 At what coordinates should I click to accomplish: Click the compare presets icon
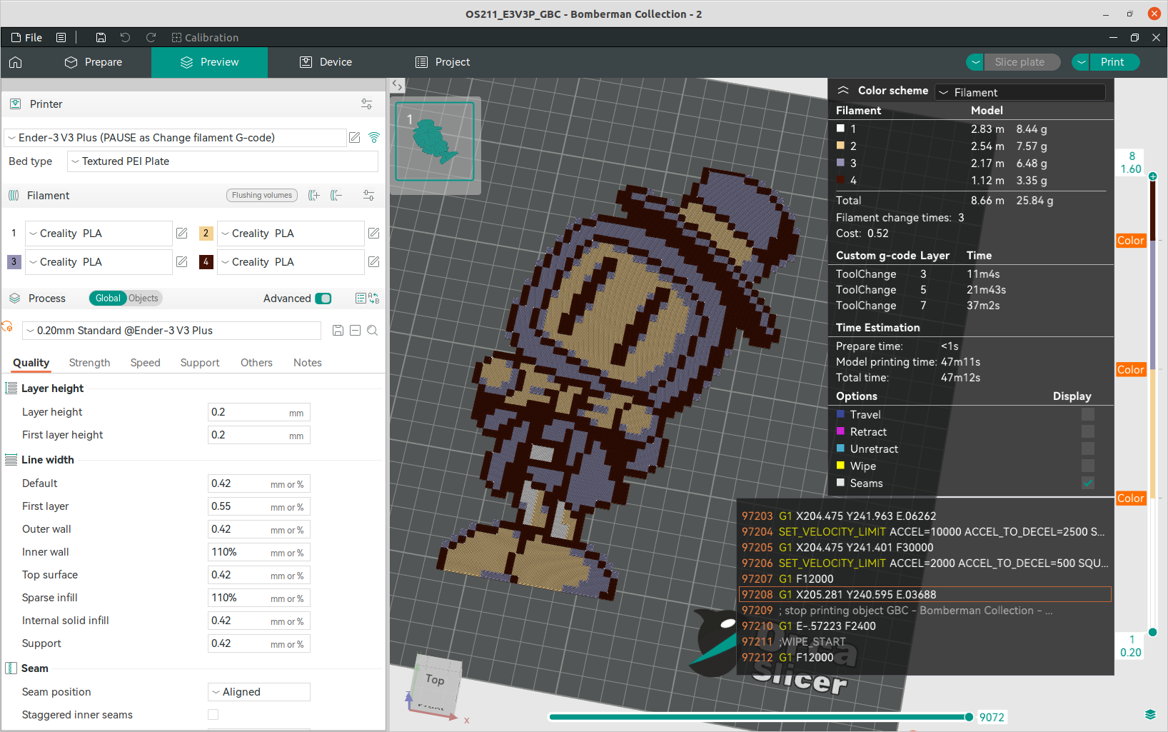tap(373, 299)
